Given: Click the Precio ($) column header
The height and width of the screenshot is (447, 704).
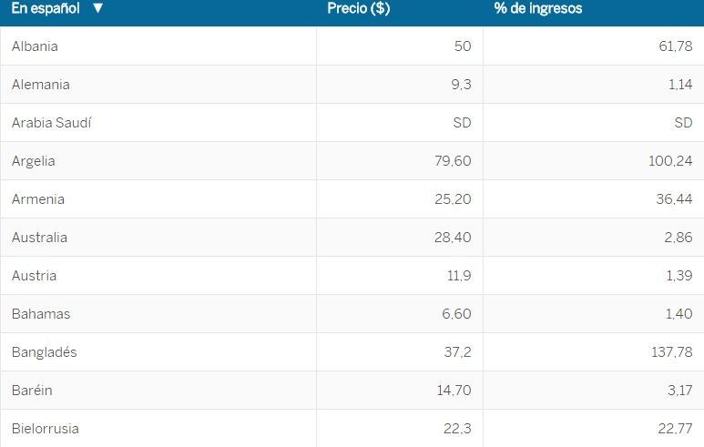Looking at the screenshot, I should coord(359,9).
